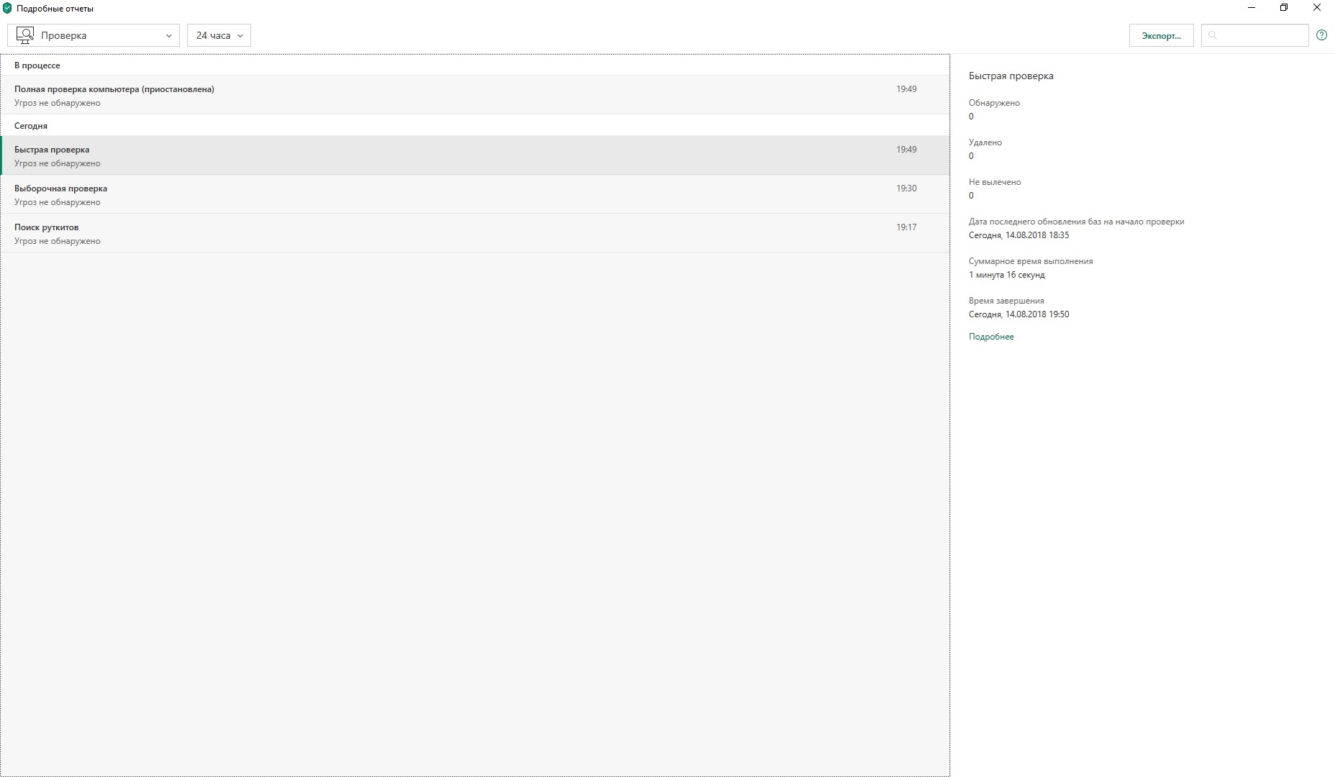Minimize the Подробные отчеты window

[1252, 8]
